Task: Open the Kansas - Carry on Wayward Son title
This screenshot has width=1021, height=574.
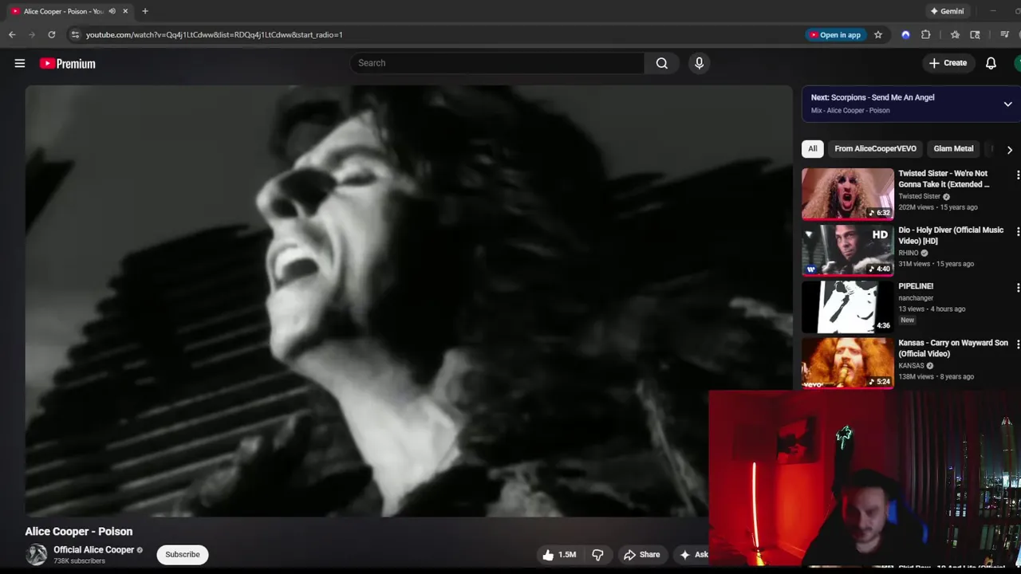Action: (x=953, y=348)
